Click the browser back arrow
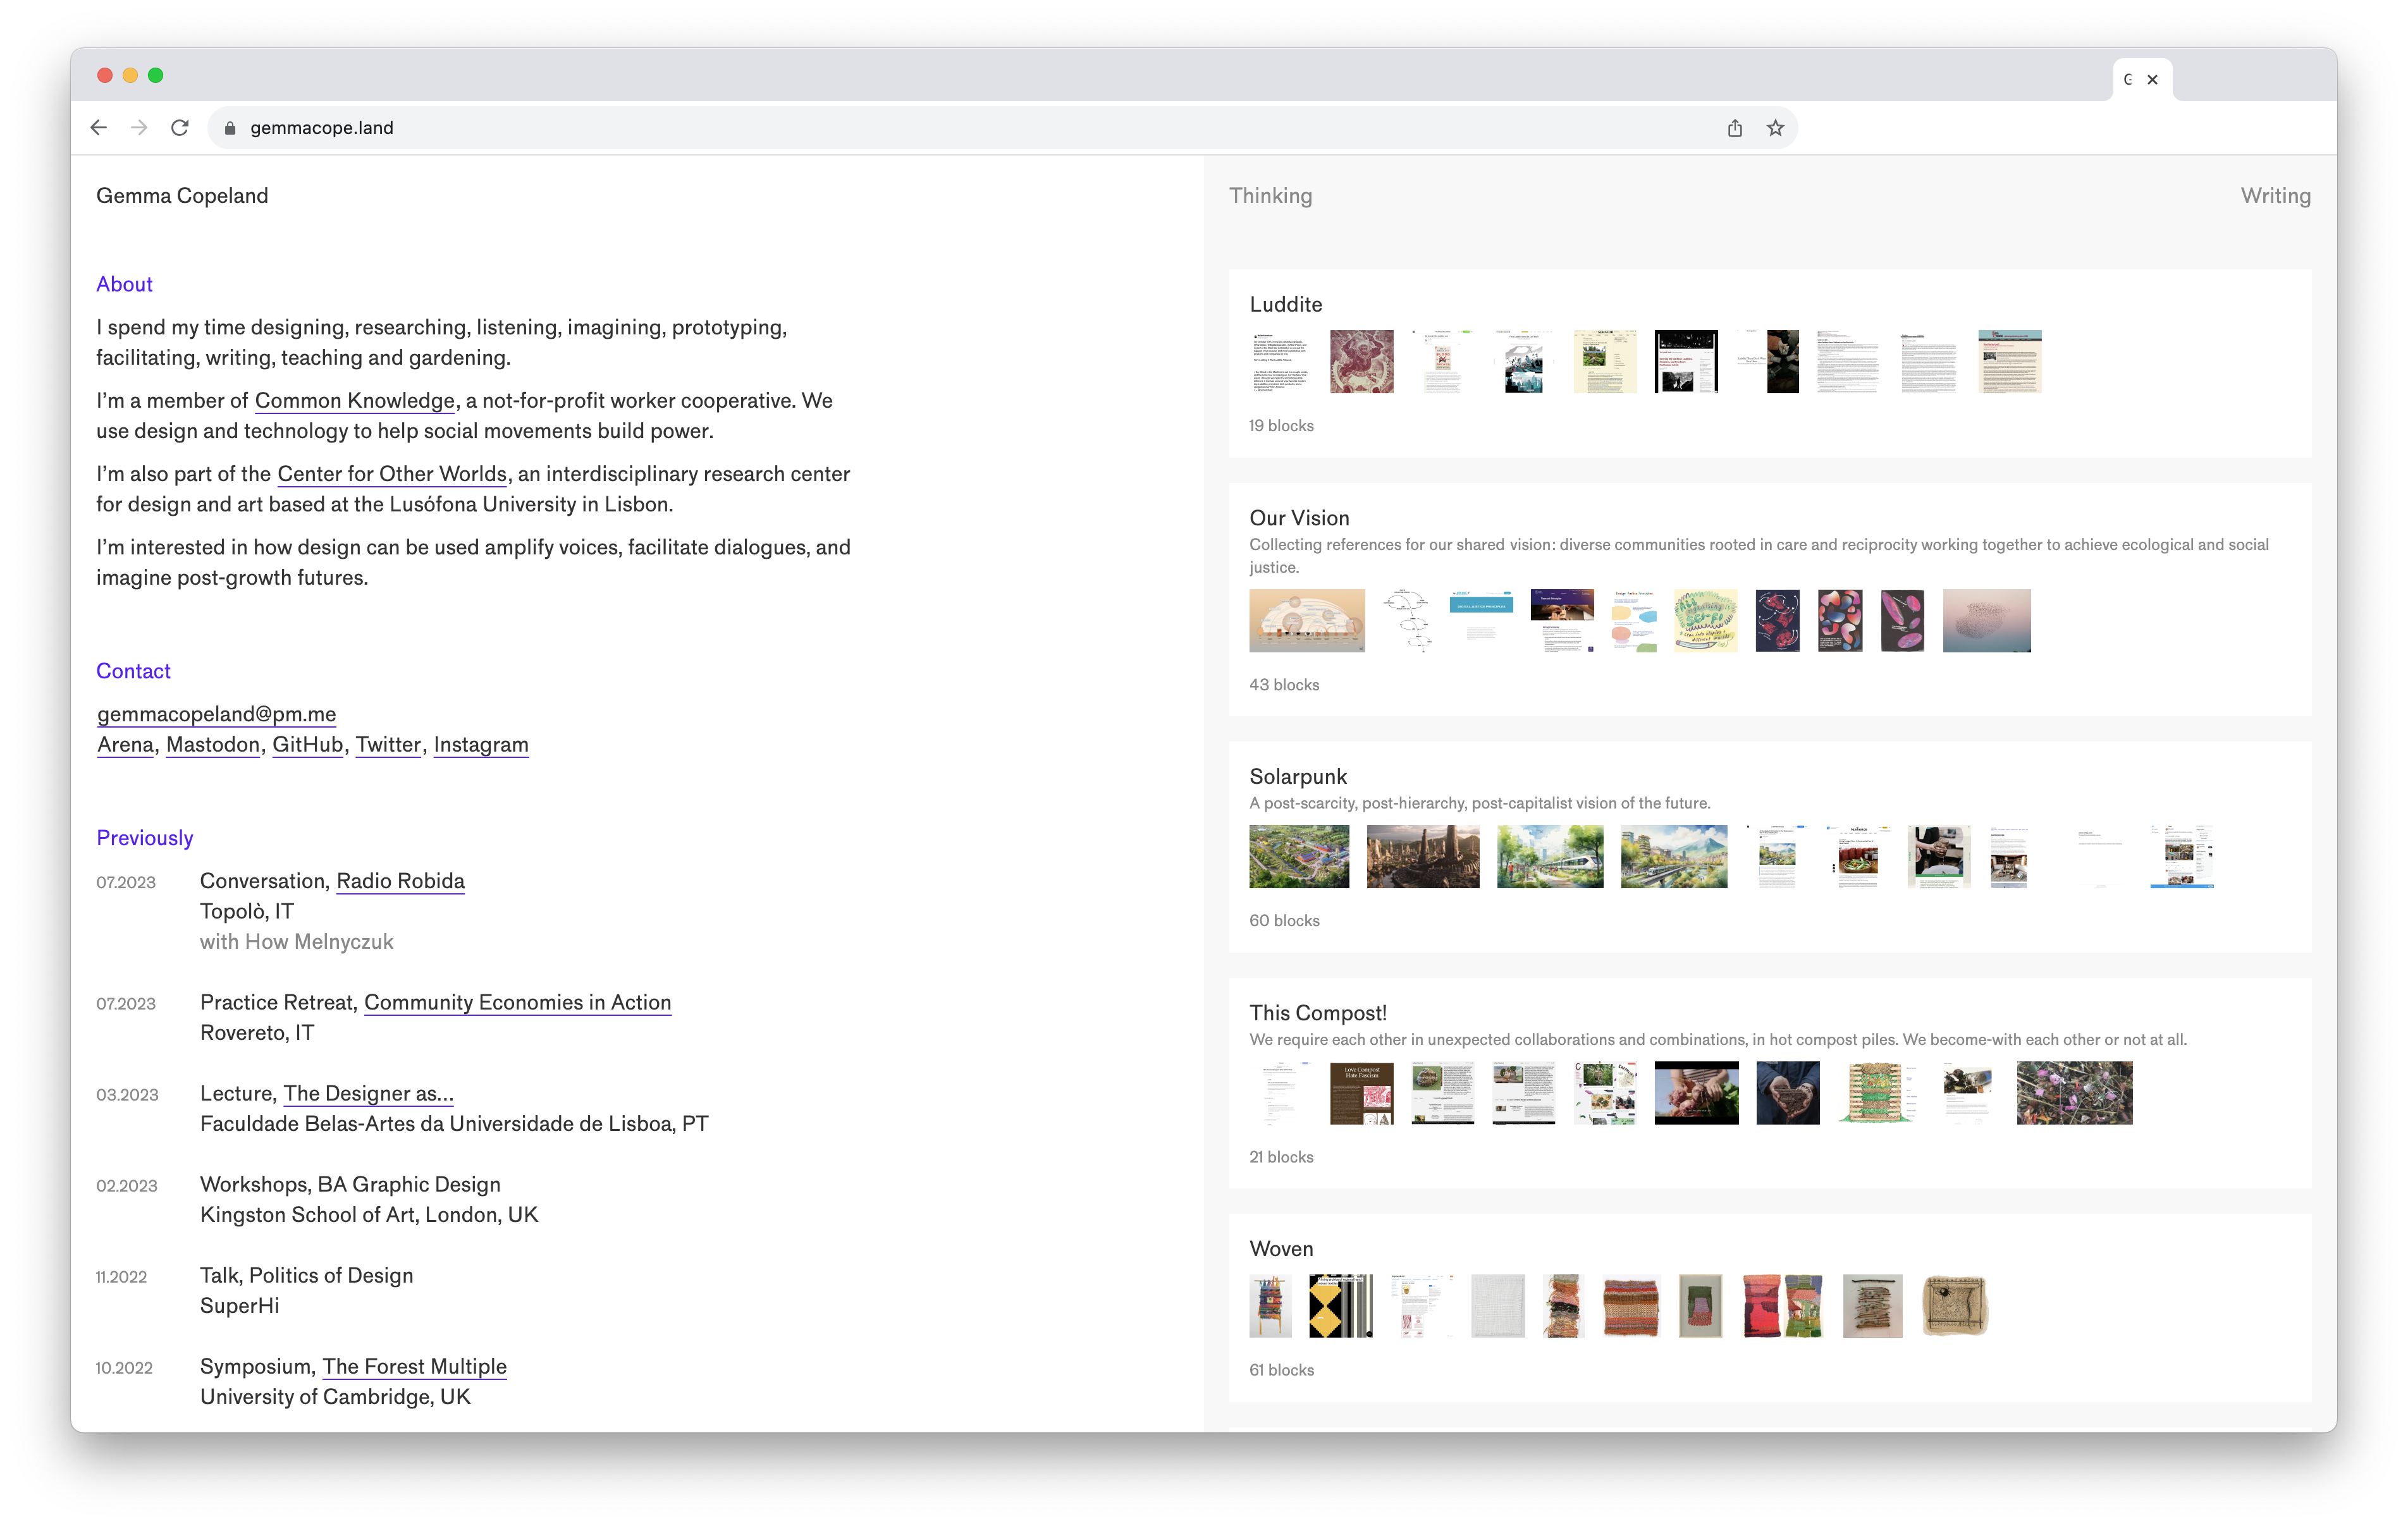The image size is (2408, 1526). [98, 128]
